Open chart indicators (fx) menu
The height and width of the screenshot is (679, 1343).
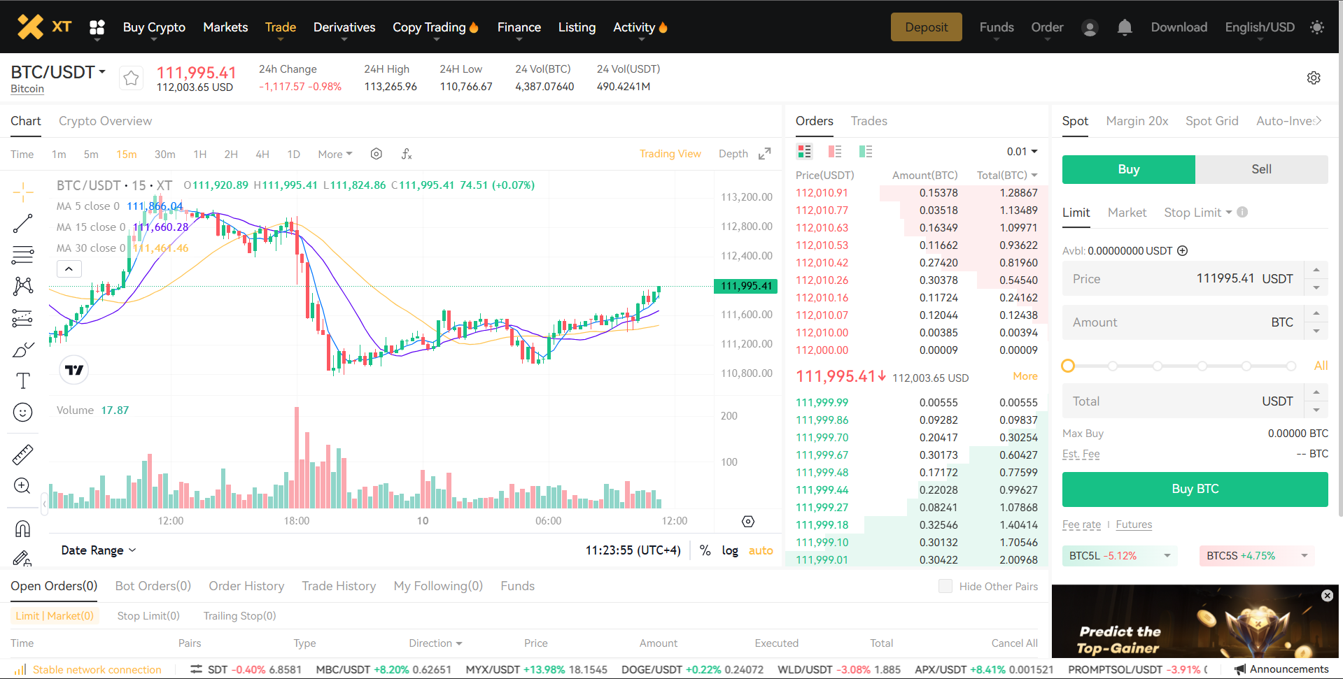pyautogui.click(x=407, y=154)
